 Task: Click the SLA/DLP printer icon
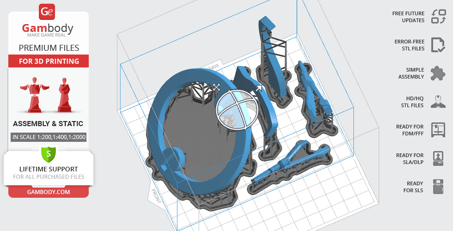[438, 158]
